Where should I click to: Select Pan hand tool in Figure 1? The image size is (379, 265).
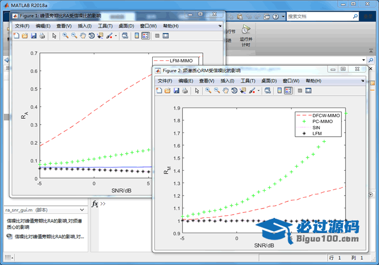[83, 36]
